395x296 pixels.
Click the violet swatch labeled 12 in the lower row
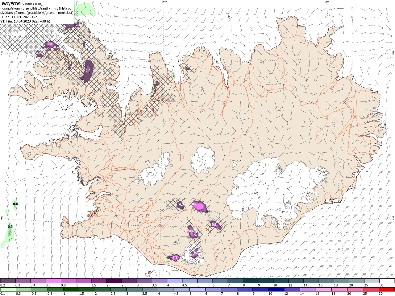pos(292,290)
